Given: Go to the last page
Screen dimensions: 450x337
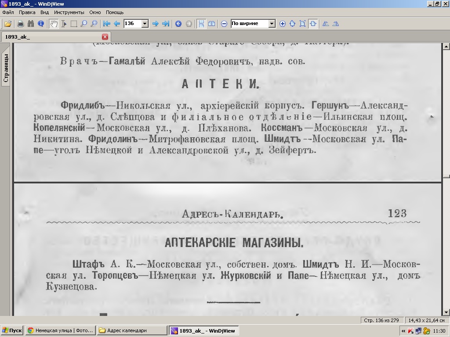Looking at the screenshot, I should coord(166,24).
